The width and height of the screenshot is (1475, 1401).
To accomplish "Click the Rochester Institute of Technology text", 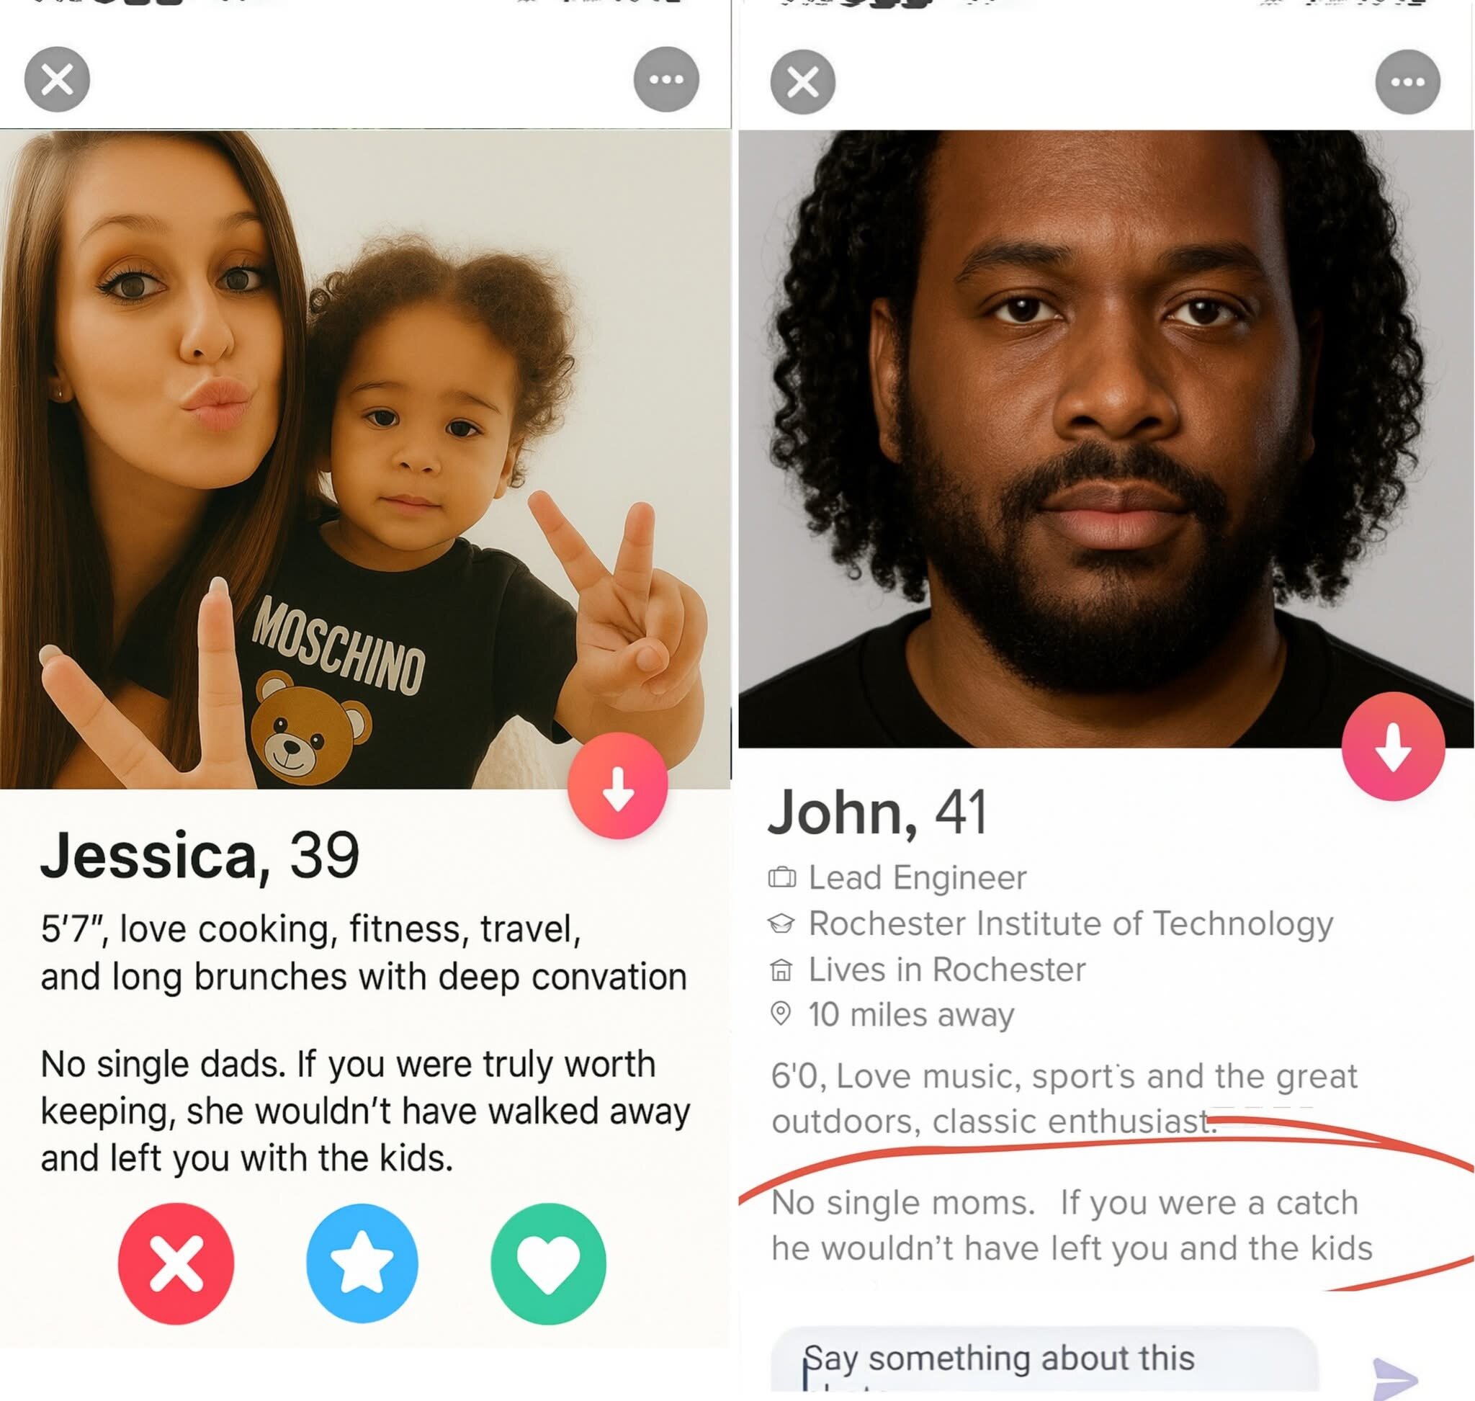I will pyautogui.click(x=1071, y=923).
